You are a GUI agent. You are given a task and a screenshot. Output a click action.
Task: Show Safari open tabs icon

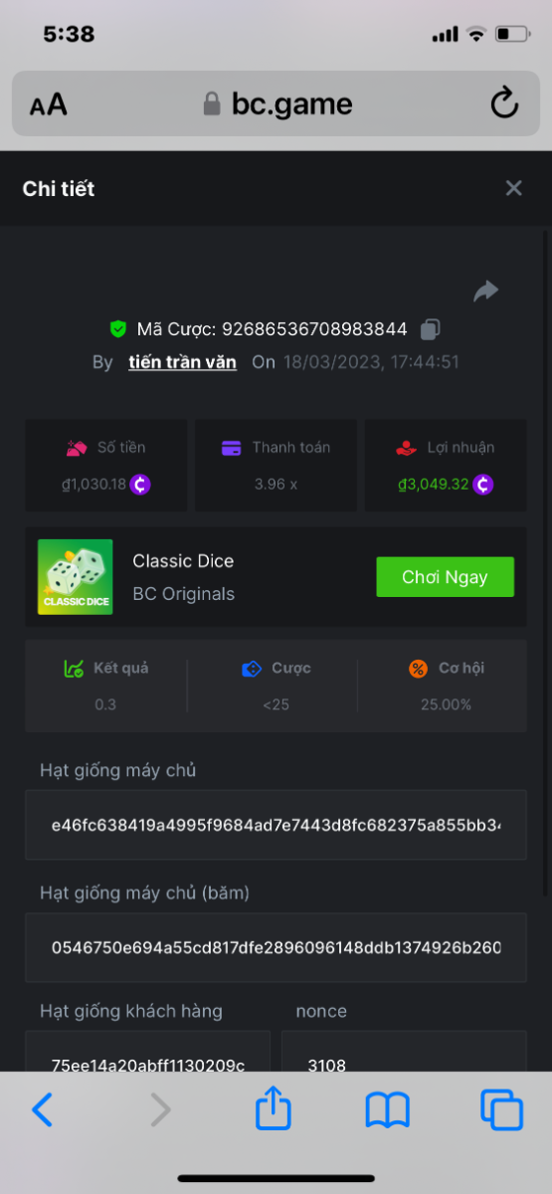tap(501, 1109)
